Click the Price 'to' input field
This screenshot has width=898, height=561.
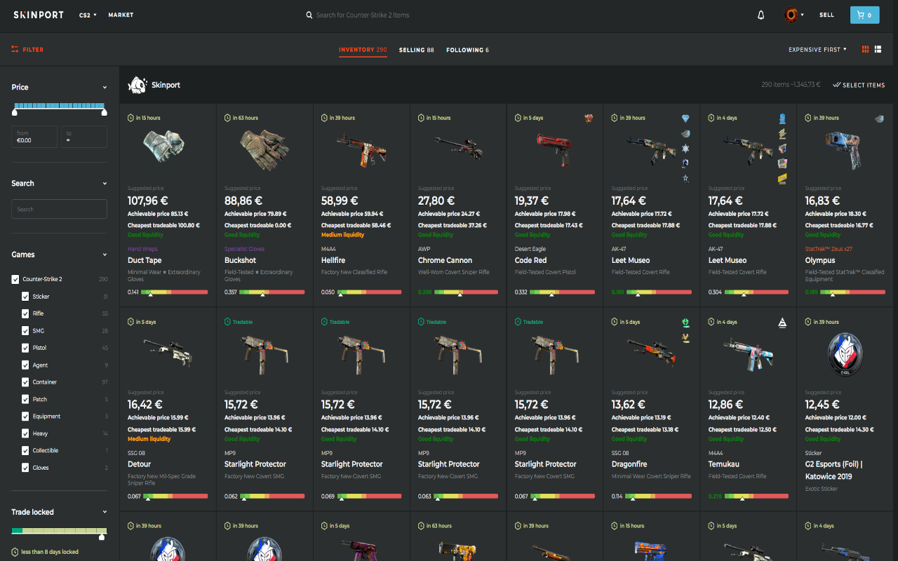click(85, 137)
